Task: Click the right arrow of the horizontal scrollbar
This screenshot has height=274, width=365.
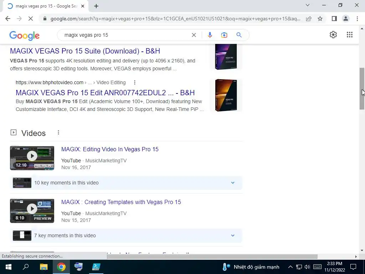Action: (x=356, y=257)
